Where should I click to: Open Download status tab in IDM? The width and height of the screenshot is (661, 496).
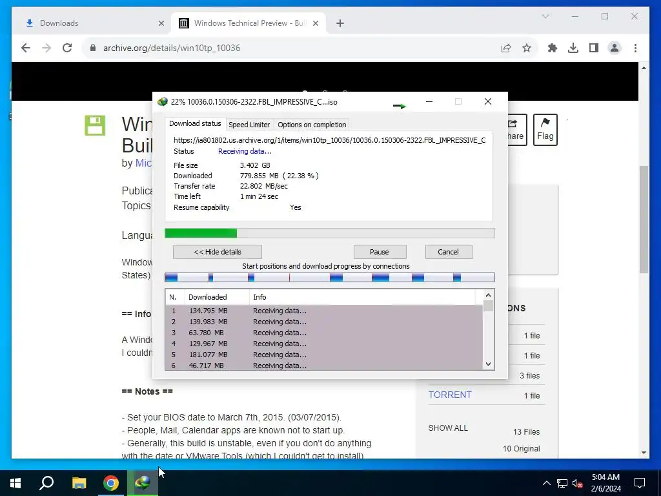pos(195,123)
